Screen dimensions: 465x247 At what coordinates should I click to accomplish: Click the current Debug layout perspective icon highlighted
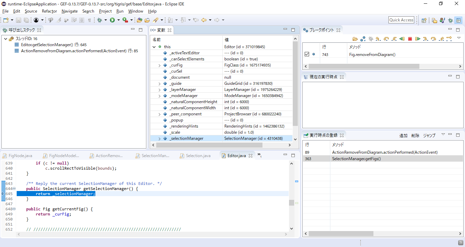(x=458, y=20)
